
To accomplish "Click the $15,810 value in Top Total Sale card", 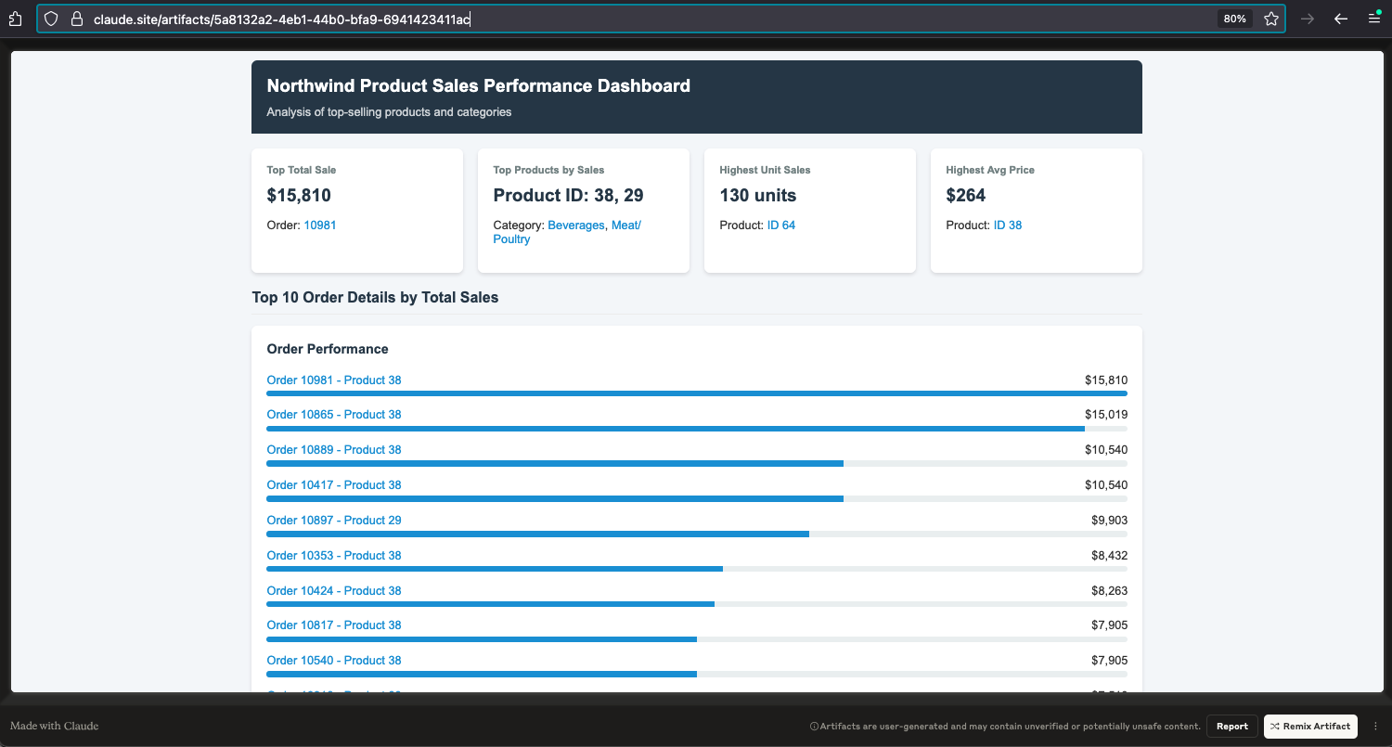I will click(299, 196).
